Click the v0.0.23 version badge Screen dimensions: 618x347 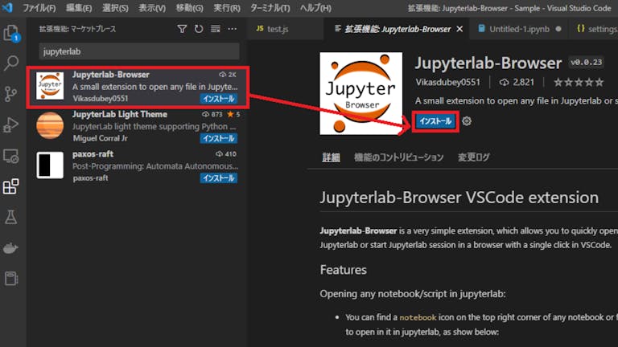586,62
